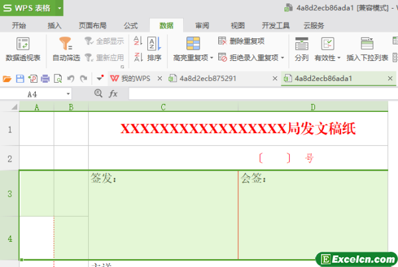Select column C header
Image resolution: width=398 pixels, height=267 pixels.
coord(163,107)
